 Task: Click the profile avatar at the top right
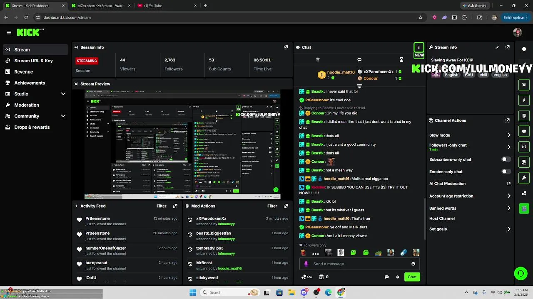pos(518,32)
